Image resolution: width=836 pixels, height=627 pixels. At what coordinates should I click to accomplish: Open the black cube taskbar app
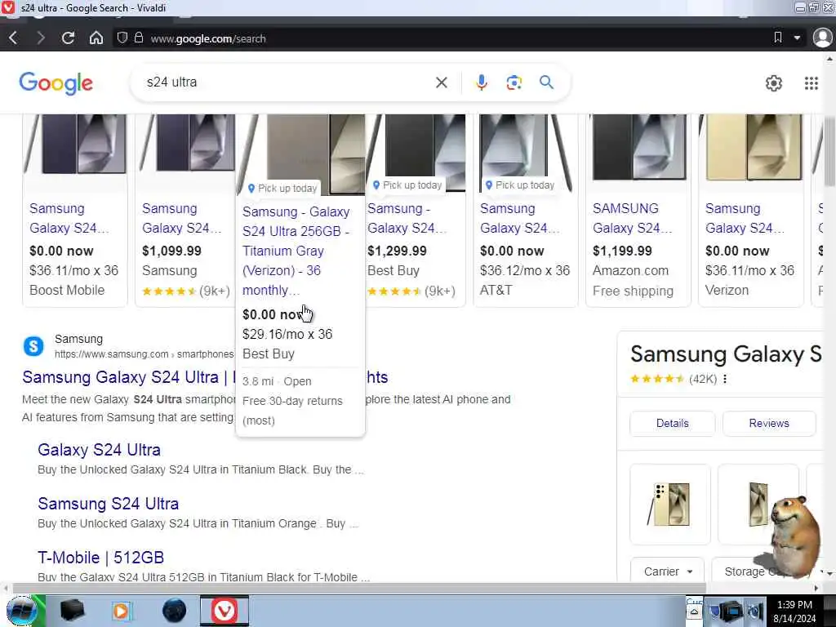coord(73,611)
